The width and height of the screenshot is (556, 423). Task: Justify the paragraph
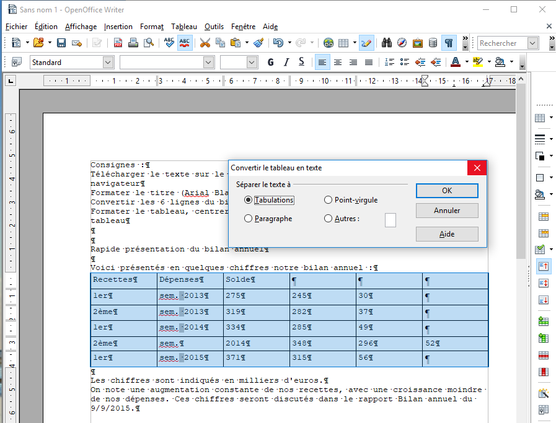[x=369, y=63]
